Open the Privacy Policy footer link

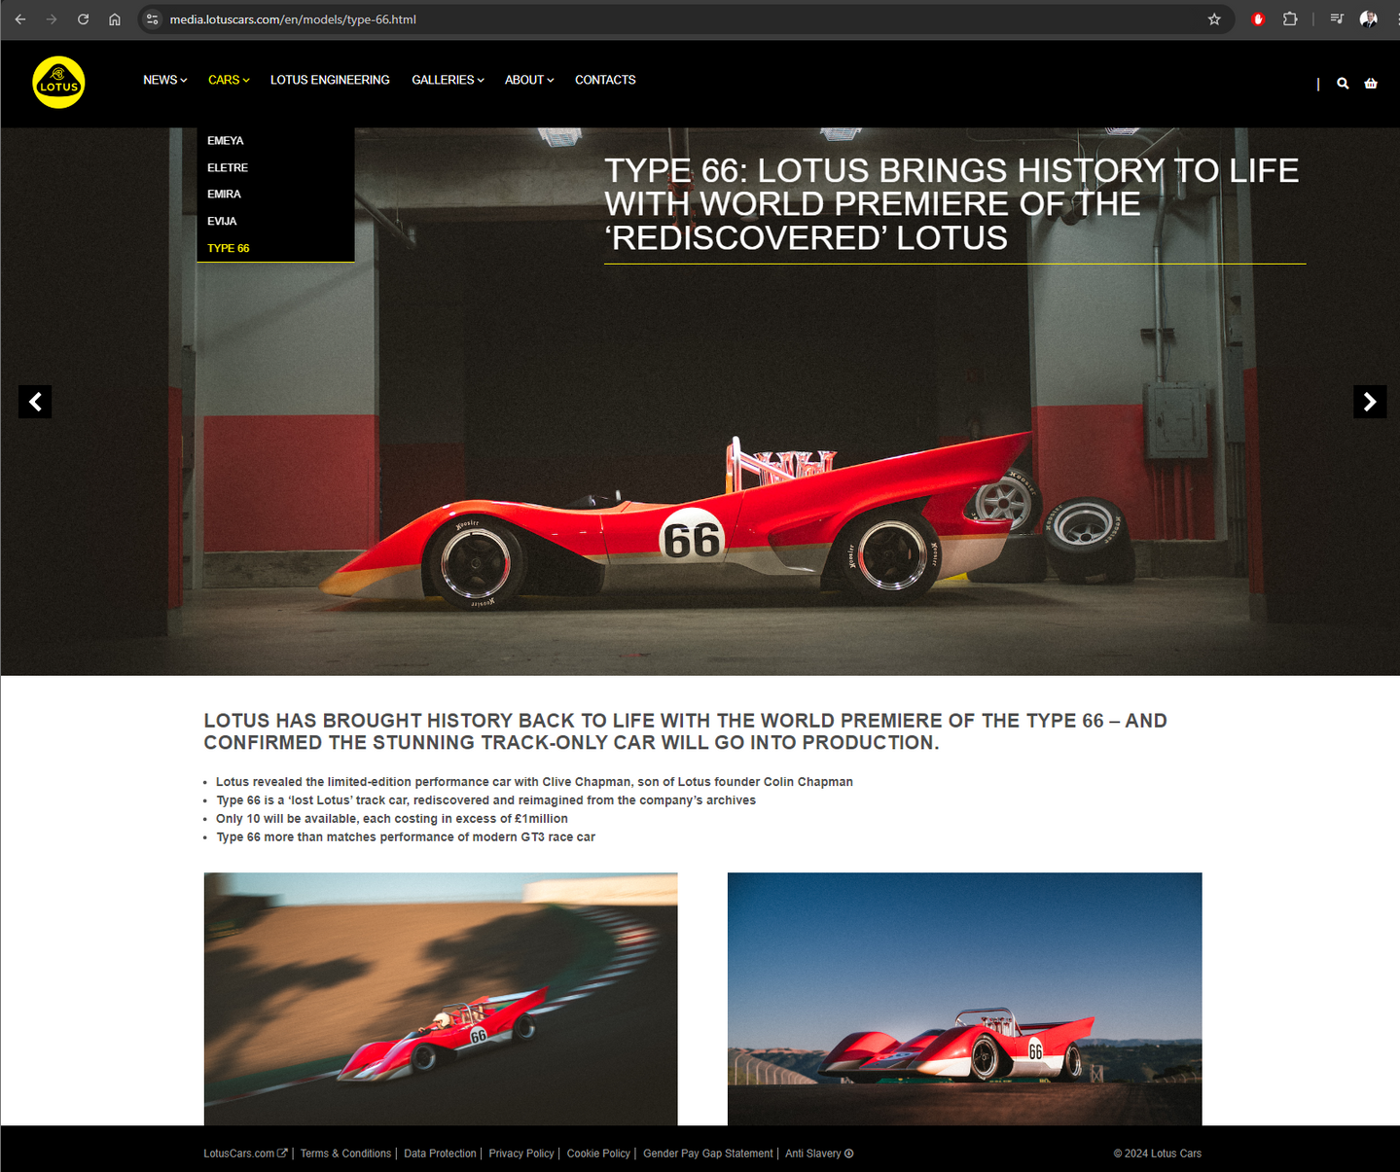click(x=521, y=1154)
